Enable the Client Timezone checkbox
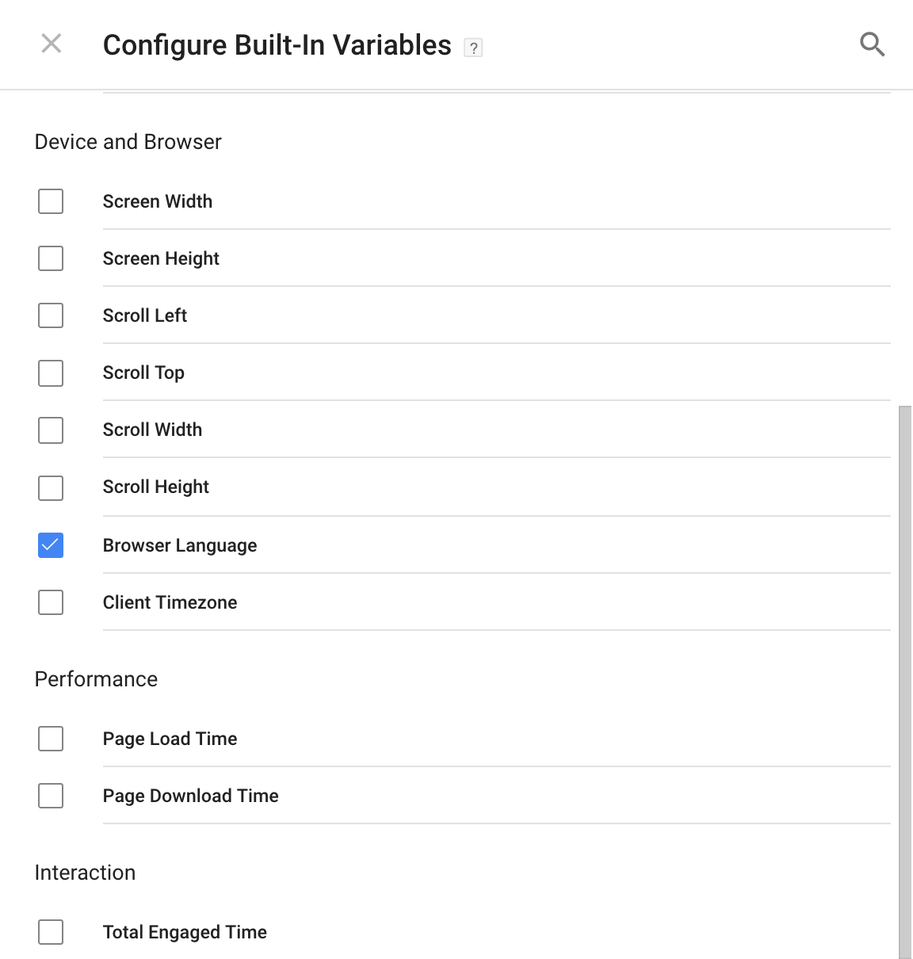This screenshot has width=913, height=959. pyautogui.click(x=51, y=602)
